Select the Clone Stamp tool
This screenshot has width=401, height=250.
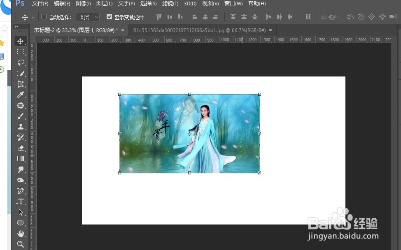tap(21, 127)
